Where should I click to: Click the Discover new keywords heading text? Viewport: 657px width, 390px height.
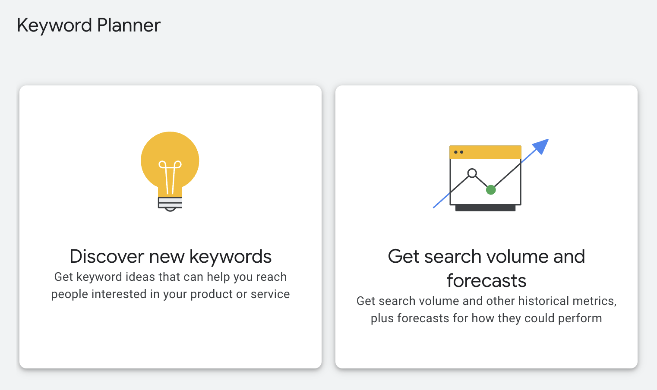click(x=171, y=256)
